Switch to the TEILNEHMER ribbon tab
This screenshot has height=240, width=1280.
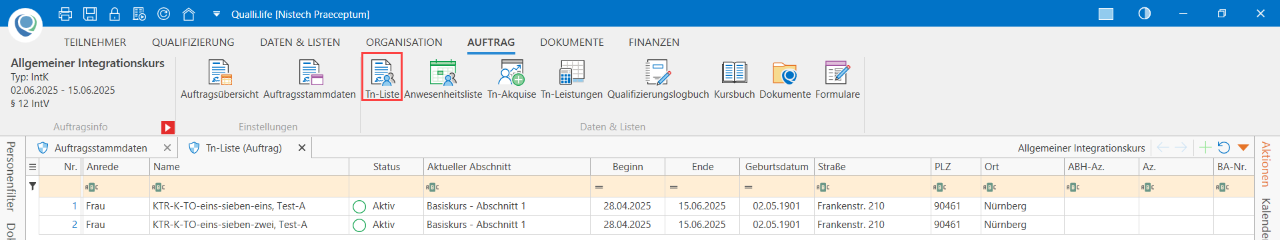click(95, 42)
